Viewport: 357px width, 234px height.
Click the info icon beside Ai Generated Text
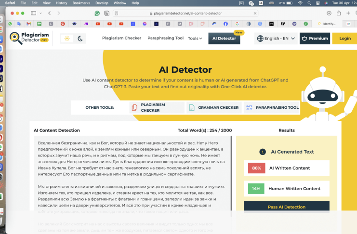point(263,152)
